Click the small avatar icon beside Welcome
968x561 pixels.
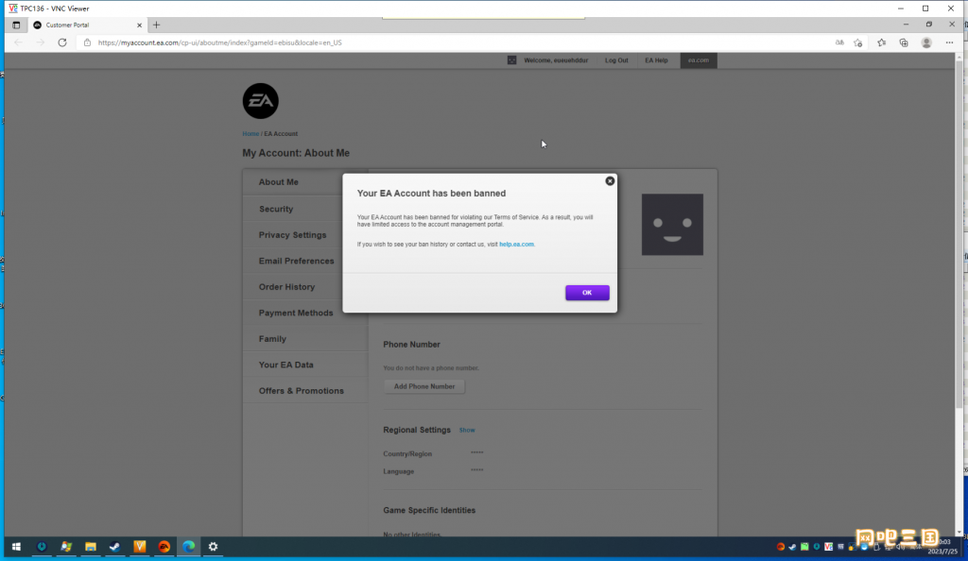(511, 60)
